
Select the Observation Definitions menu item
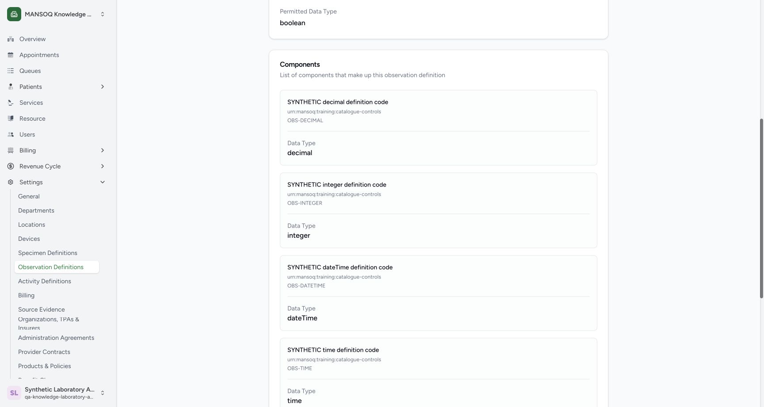(x=57, y=267)
